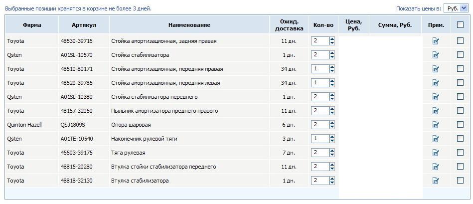Open note icon for A01TE-10540 row
This screenshot has width=473, height=204.
coord(436,139)
